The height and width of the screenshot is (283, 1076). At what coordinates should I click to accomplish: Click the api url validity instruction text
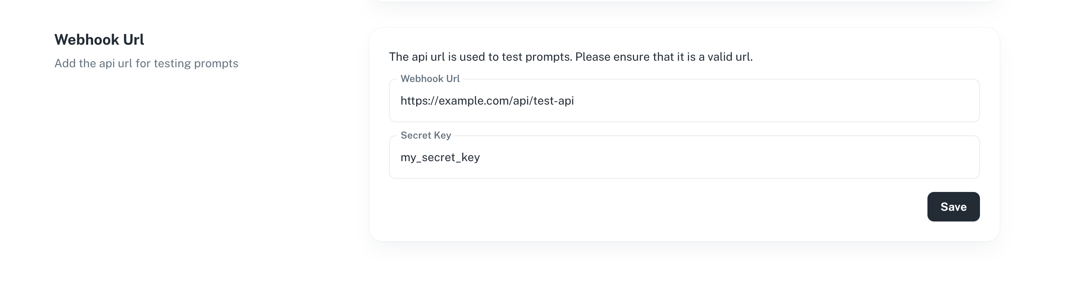point(571,56)
